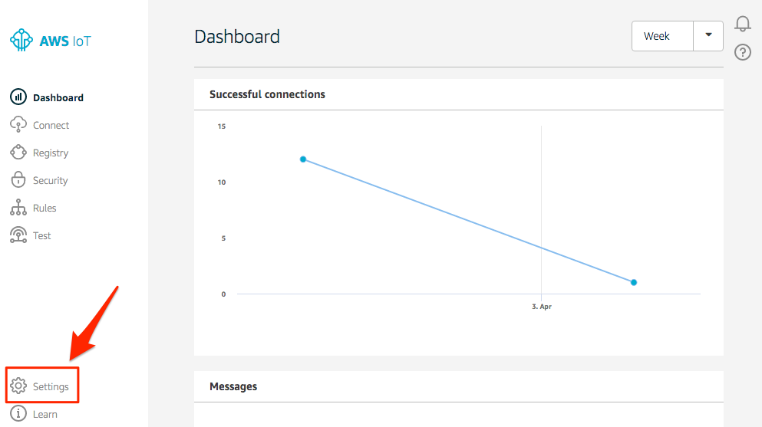This screenshot has width=762, height=427.
Task: Open notifications bell icon
Action: (743, 23)
